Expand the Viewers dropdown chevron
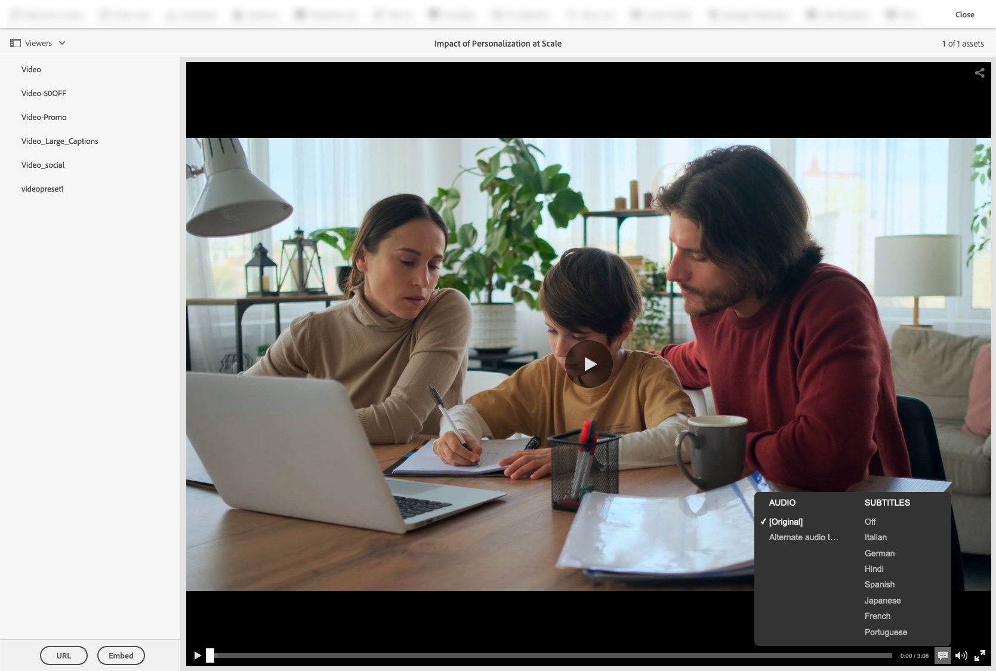The width and height of the screenshot is (996, 671). [62, 43]
